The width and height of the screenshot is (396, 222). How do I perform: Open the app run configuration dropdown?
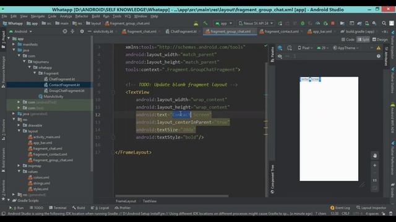[x=223, y=23]
